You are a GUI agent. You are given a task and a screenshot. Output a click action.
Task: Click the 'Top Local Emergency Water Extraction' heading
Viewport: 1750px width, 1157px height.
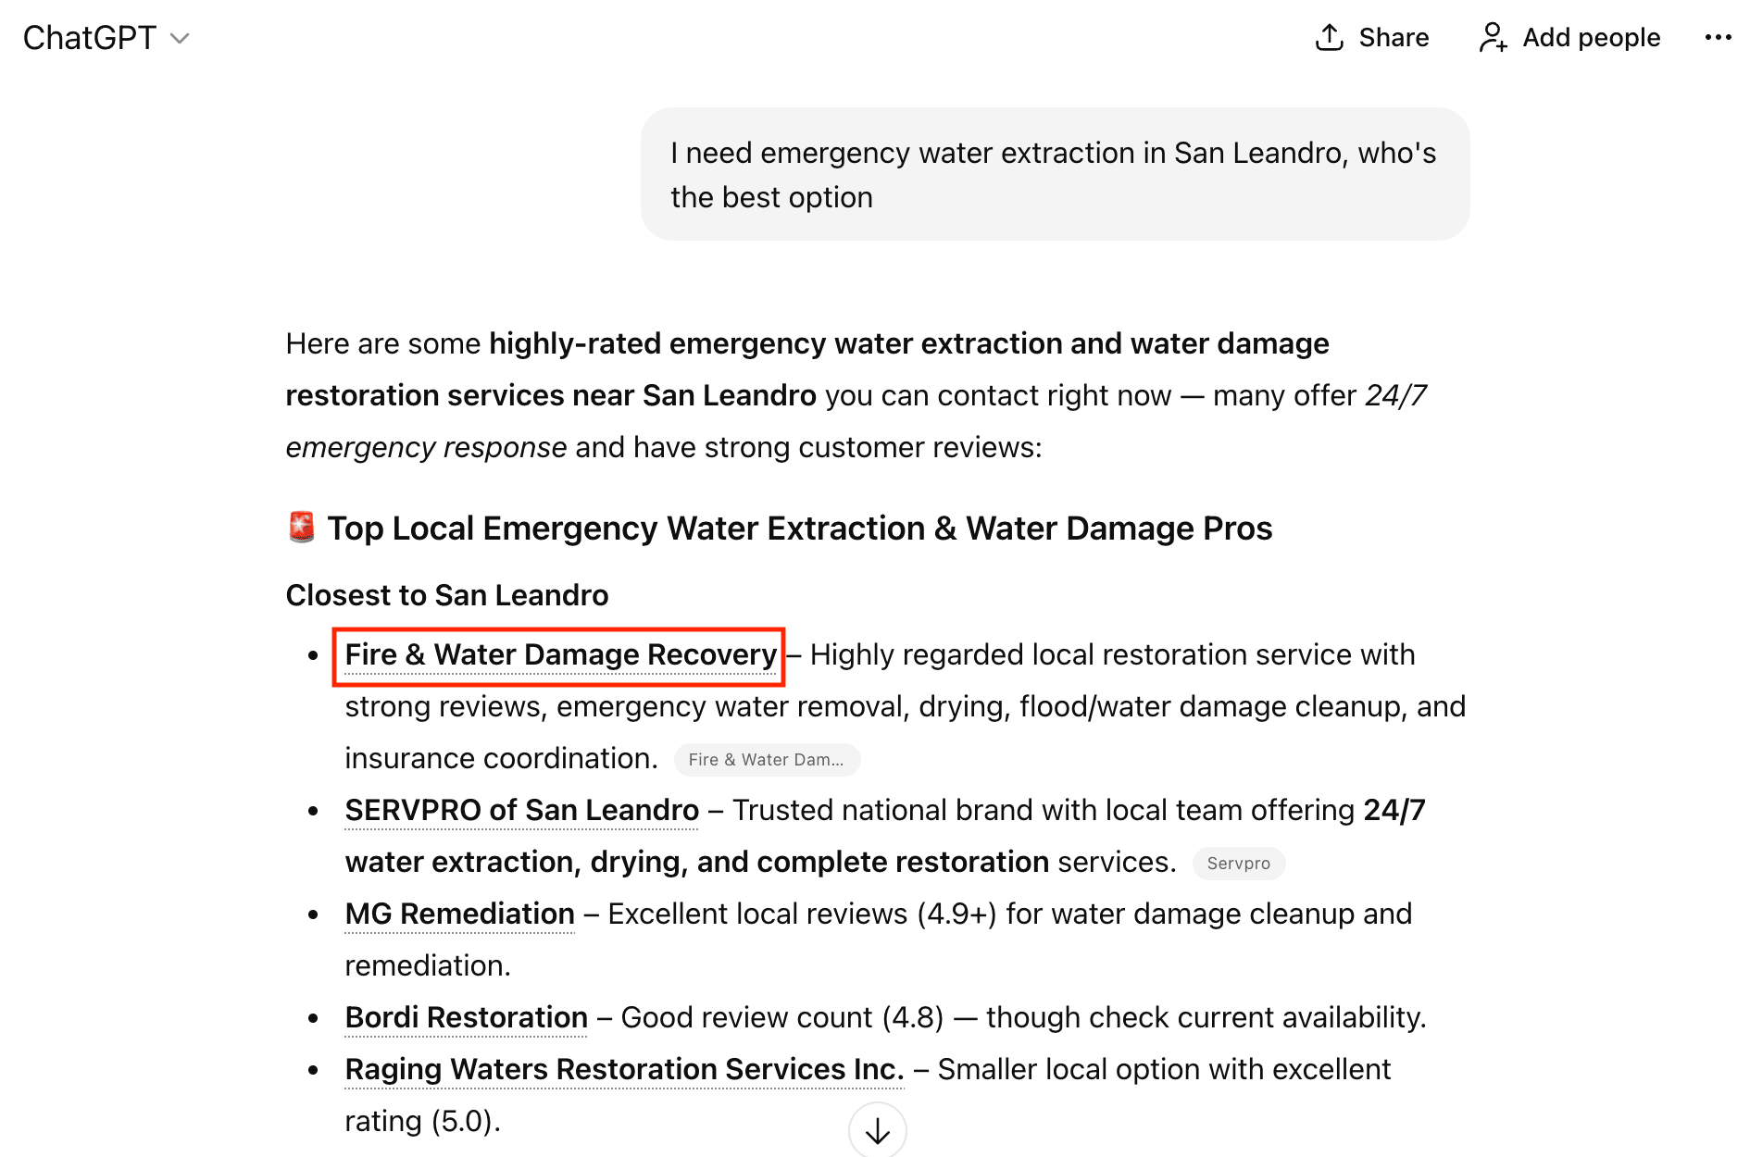coord(799,529)
